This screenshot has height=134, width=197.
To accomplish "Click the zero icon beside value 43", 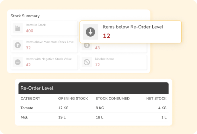I will pos(87,45).
